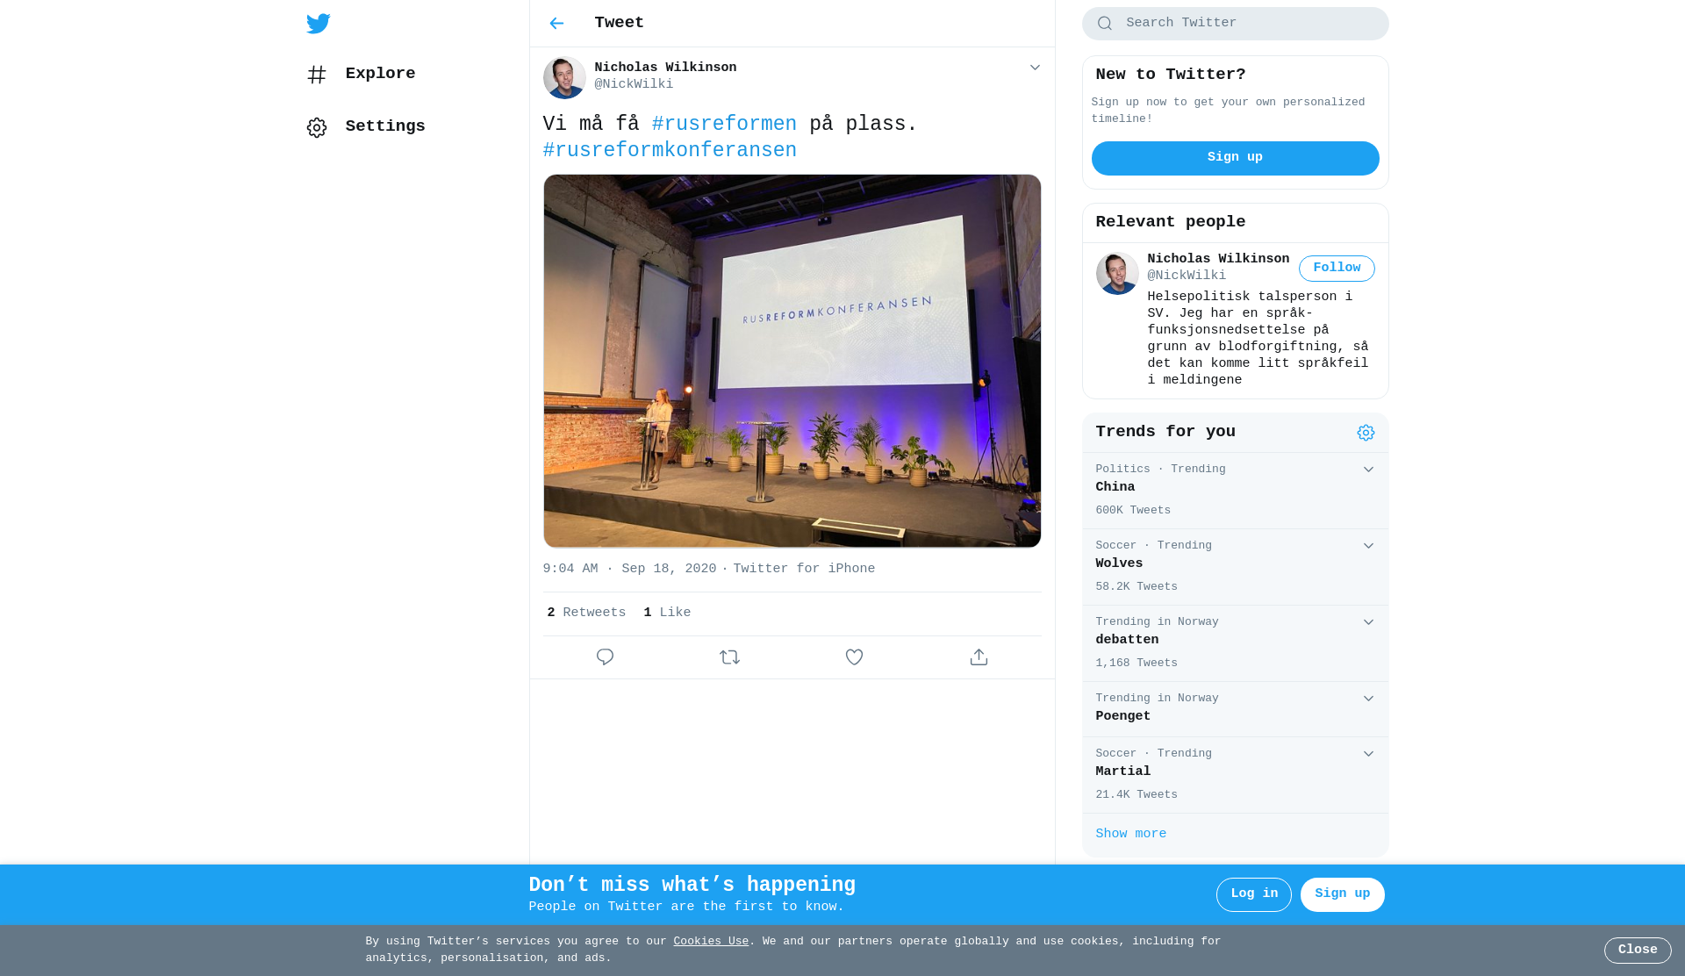Open avatar in Relevant people
The height and width of the screenshot is (976, 1685).
[x=1117, y=274]
